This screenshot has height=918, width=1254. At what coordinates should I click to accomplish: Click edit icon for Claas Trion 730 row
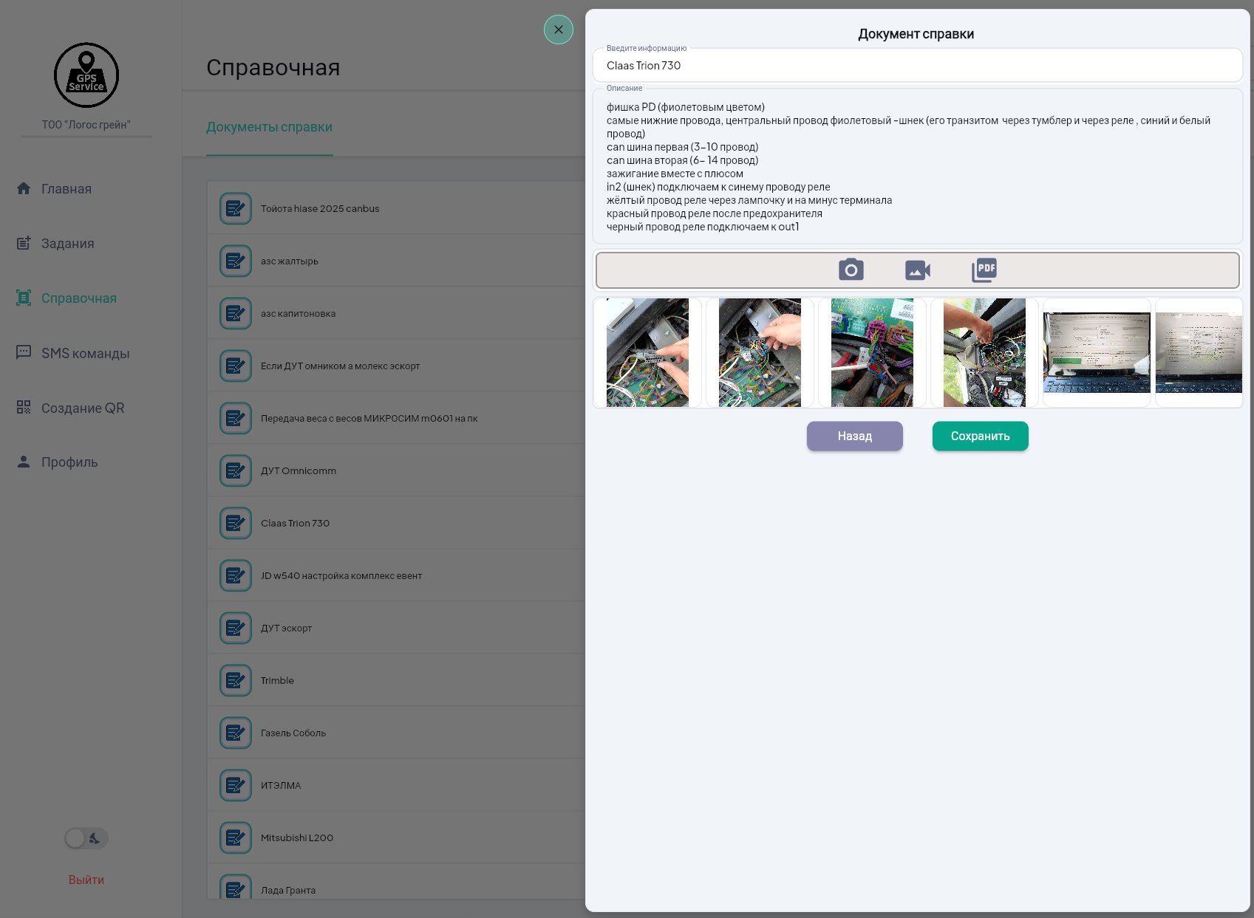coord(236,523)
